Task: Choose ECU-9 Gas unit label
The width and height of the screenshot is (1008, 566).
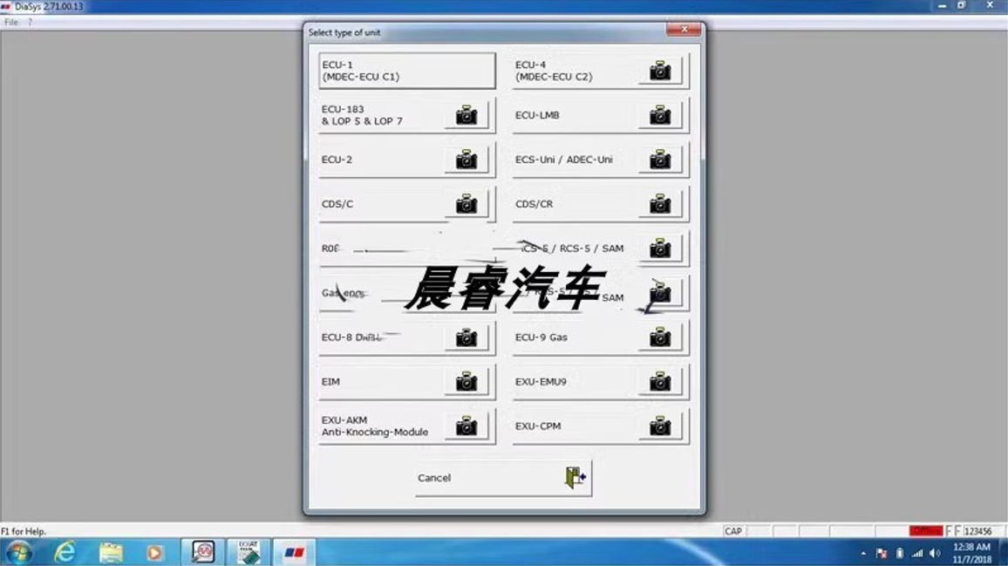Action: click(541, 337)
